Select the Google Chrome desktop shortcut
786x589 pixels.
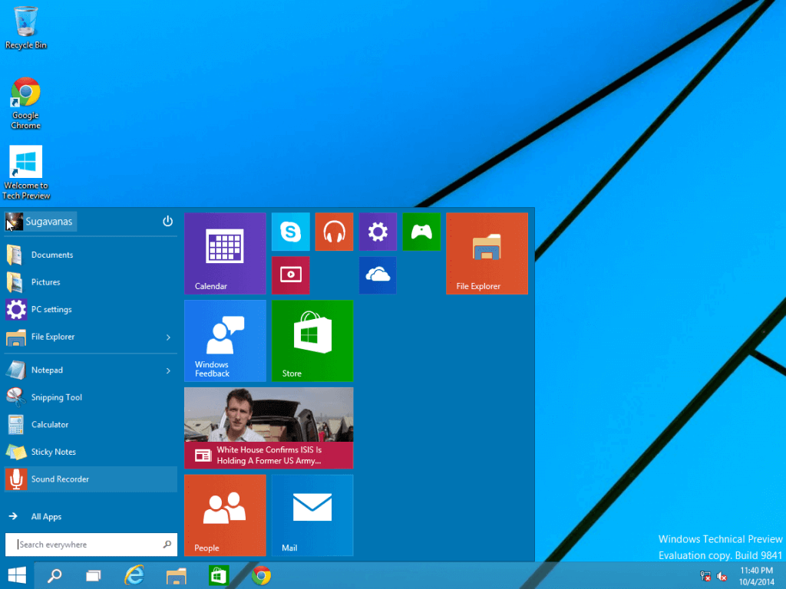coord(25,104)
